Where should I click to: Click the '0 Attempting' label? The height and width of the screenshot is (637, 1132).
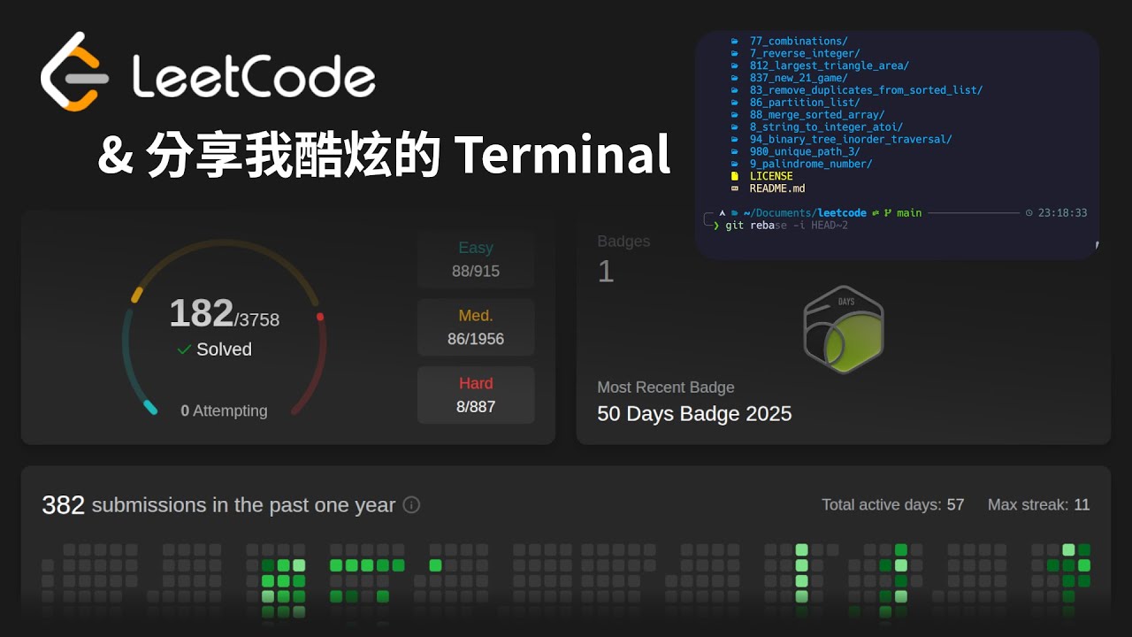224,411
